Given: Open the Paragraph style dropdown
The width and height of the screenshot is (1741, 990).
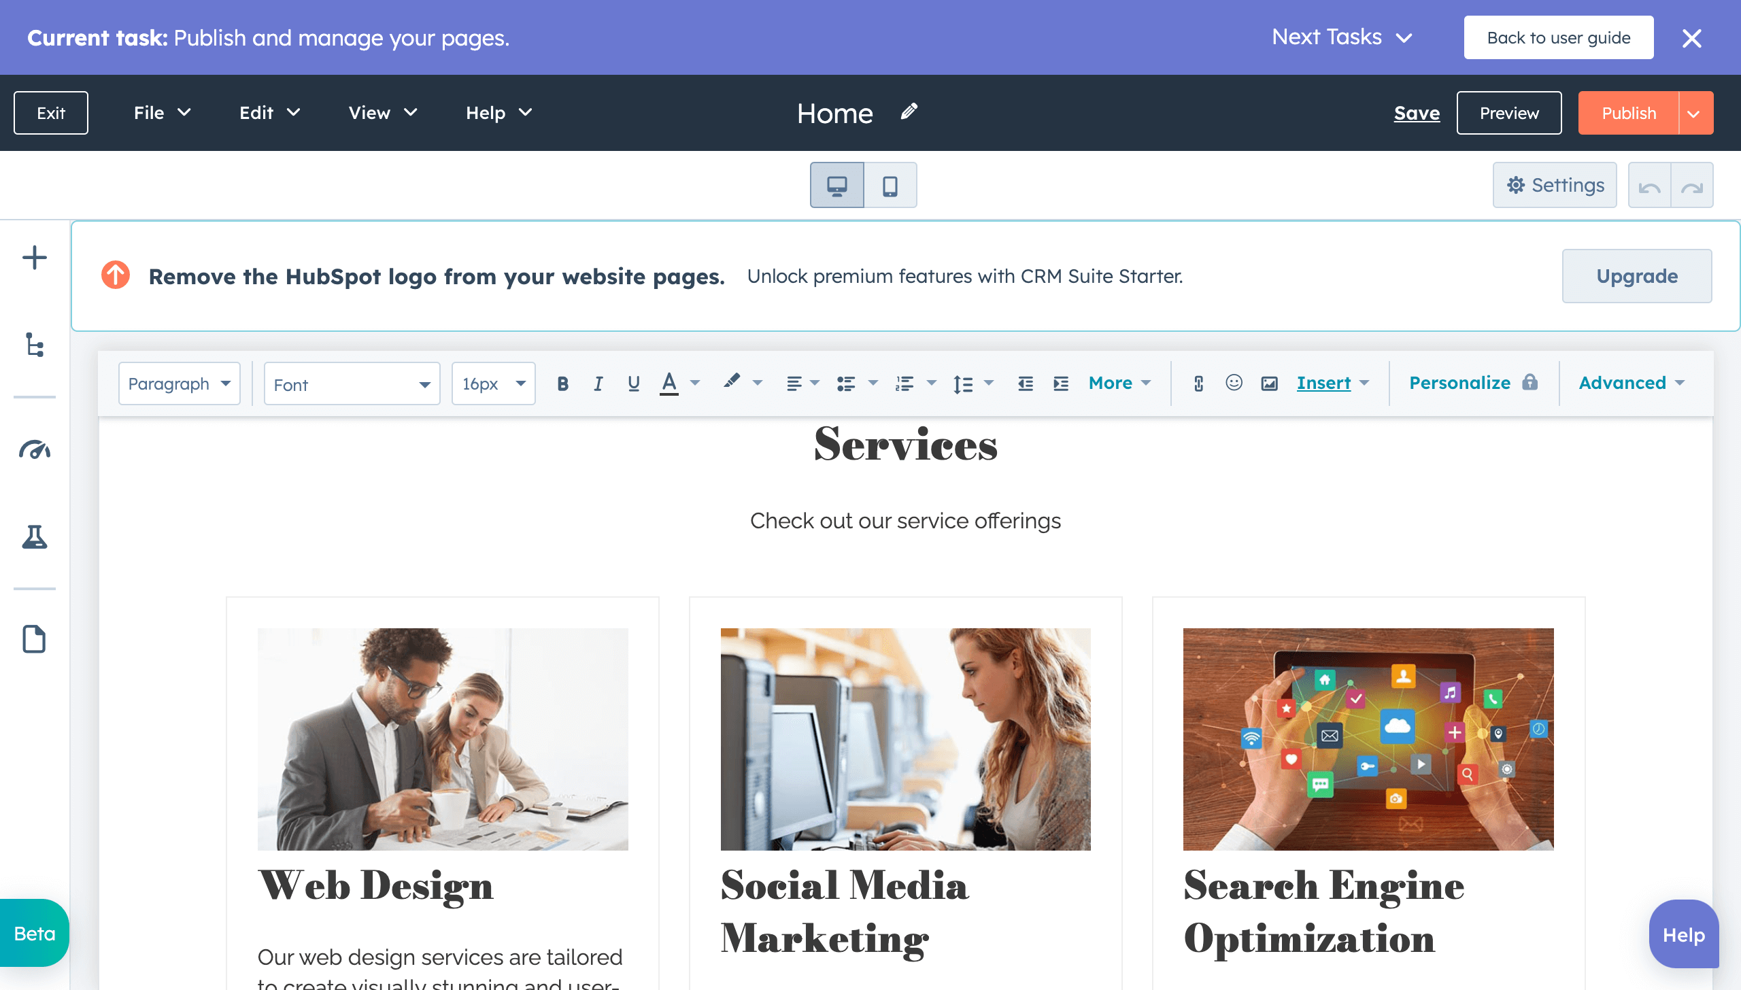Looking at the screenshot, I should (x=179, y=383).
